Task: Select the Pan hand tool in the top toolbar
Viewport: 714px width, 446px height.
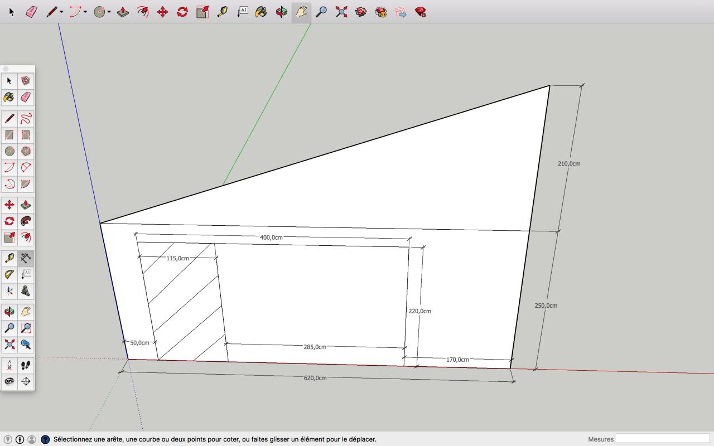Action: click(x=301, y=12)
